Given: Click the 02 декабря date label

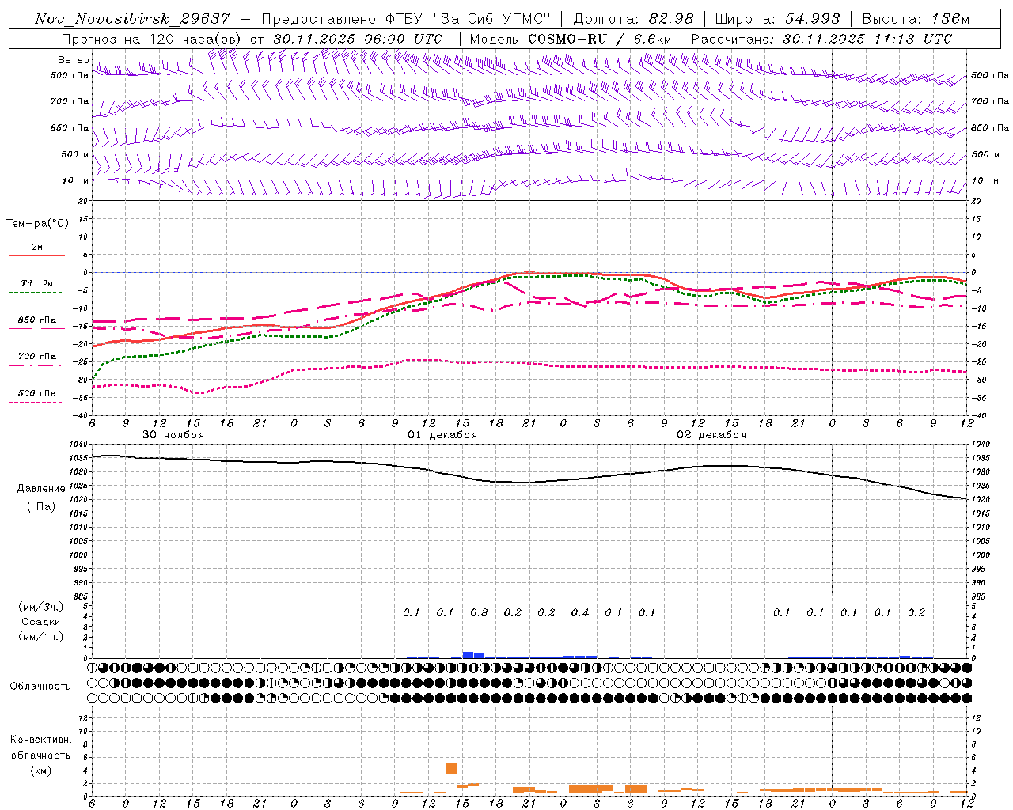Looking at the screenshot, I should (x=711, y=435).
